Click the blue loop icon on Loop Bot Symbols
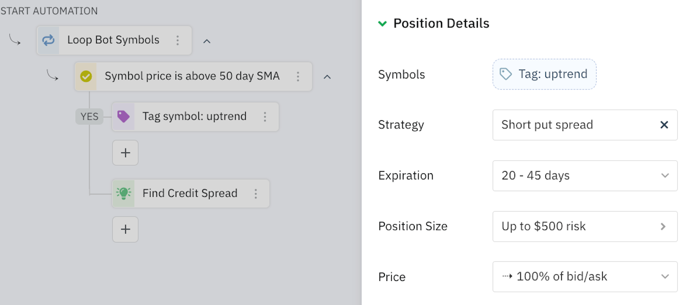 [48, 40]
